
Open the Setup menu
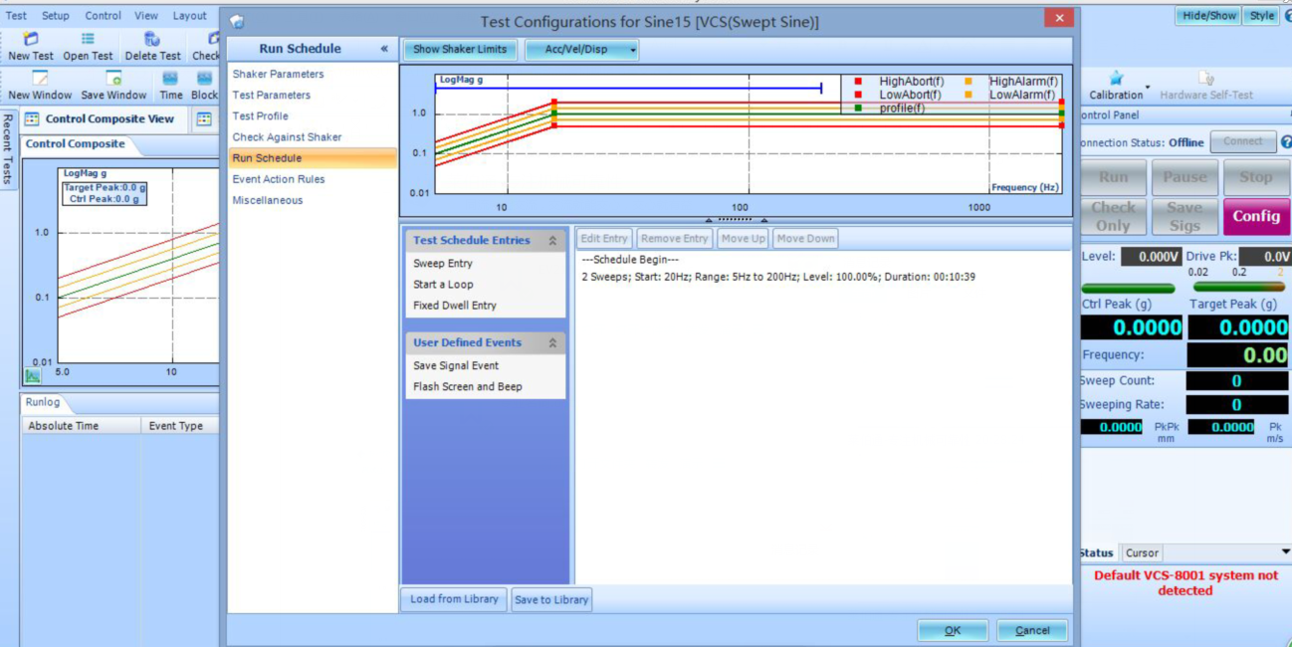pyautogui.click(x=56, y=16)
